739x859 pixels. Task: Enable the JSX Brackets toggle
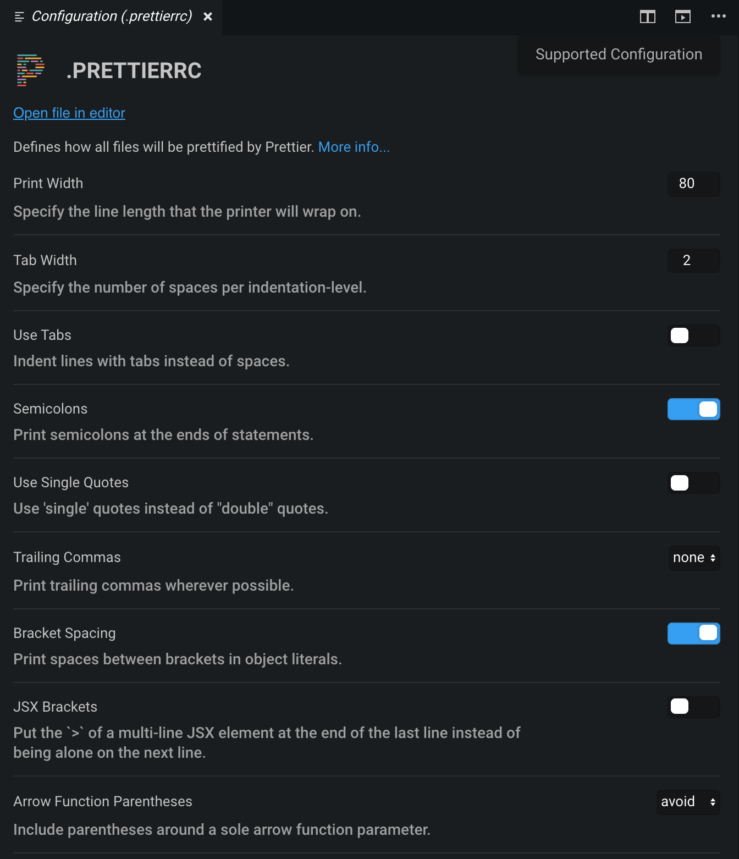(693, 707)
